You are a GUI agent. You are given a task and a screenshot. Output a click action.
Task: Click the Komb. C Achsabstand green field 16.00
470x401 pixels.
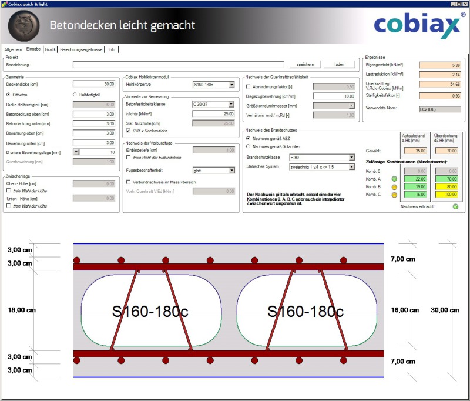(415, 195)
